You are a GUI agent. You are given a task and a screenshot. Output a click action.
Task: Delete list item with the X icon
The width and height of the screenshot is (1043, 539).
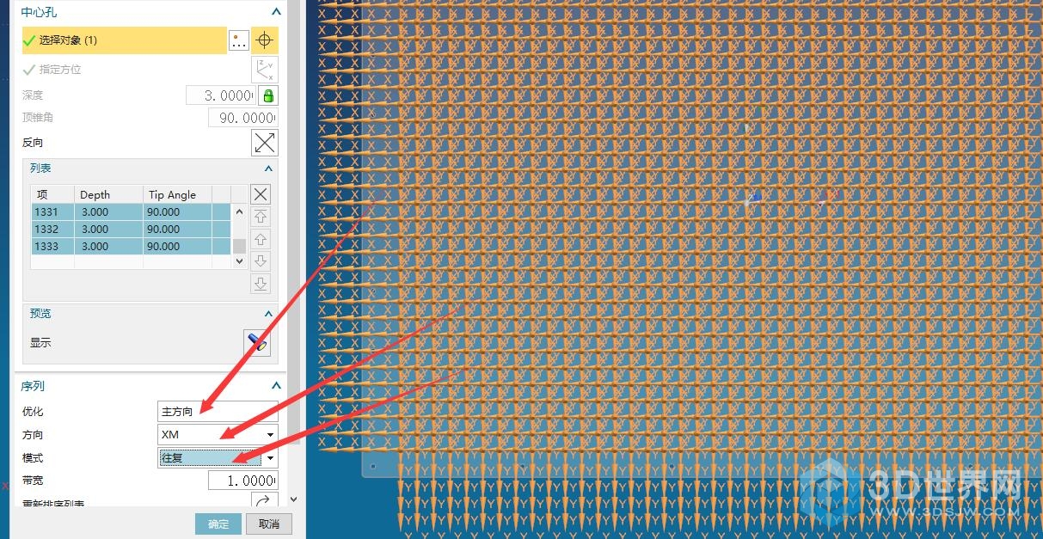pyautogui.click(x=261, y=194)
